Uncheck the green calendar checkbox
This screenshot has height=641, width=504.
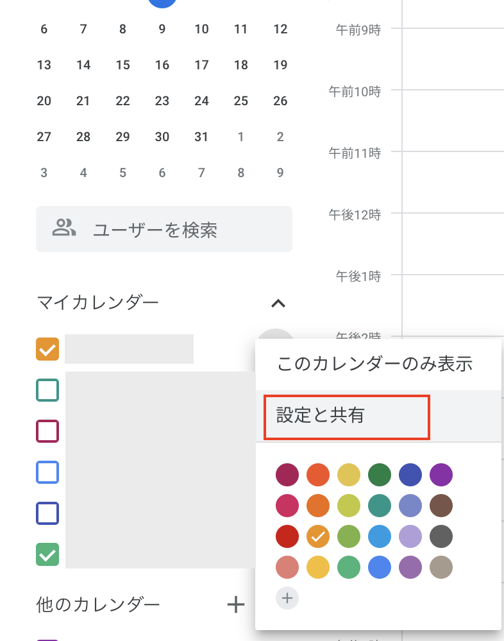(47, 554)
